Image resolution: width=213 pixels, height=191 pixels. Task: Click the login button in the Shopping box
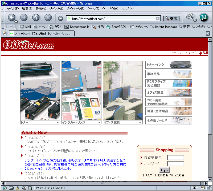(164, 170)
